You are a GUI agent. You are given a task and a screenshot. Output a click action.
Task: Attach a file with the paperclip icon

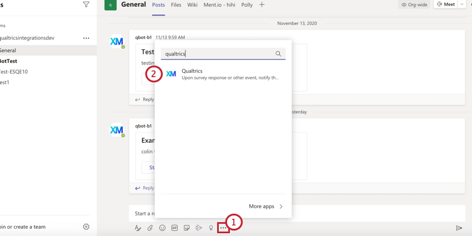pyautogui.click(x=150, y=228)
